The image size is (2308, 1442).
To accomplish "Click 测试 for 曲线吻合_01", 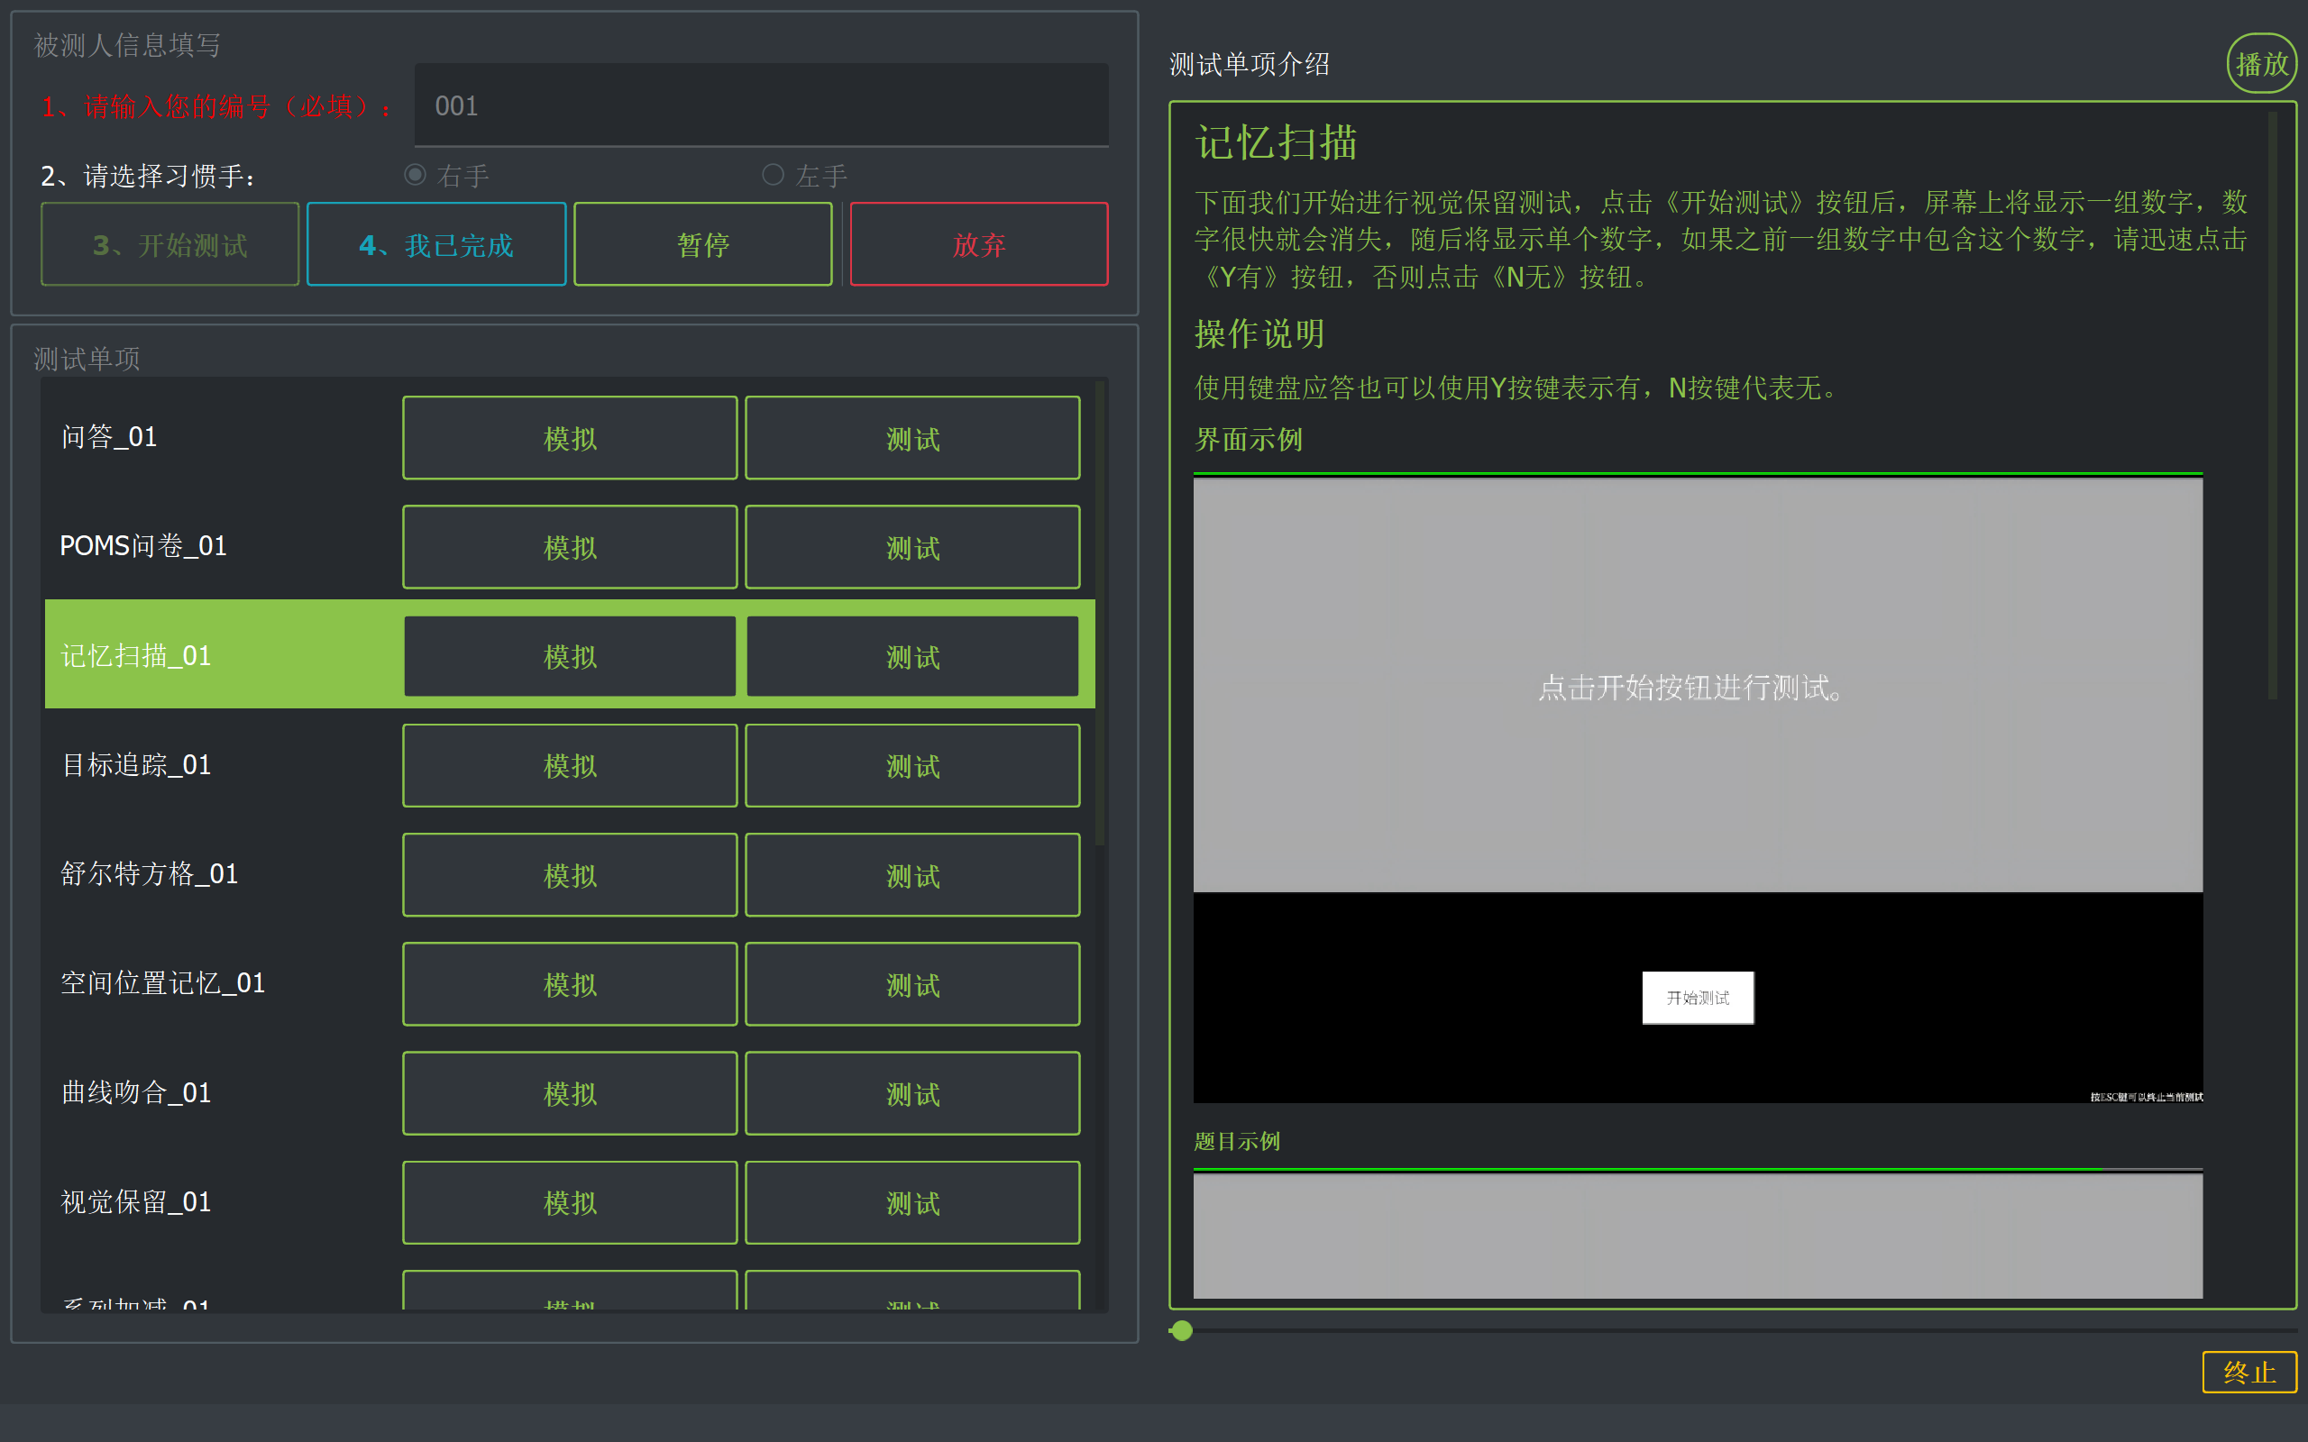I will 911,1093.
